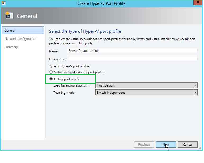Expand the Teaming mode dropdown
The image size is (204, 163).
[x=146, y=92]
